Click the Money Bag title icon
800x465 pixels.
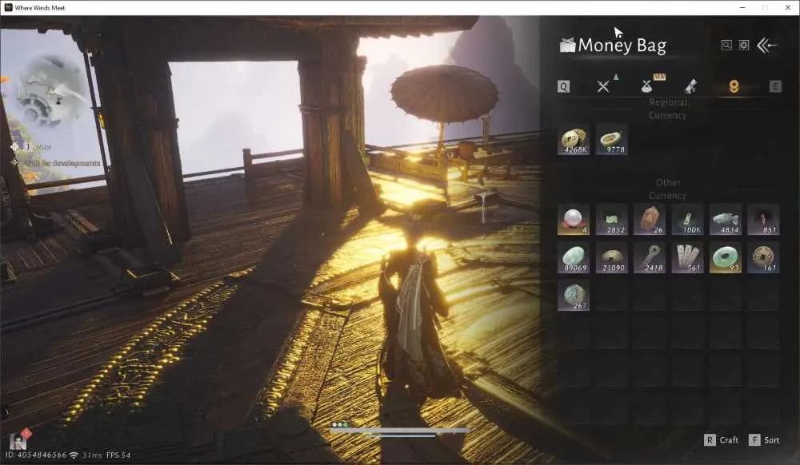(x=567, y=46)
